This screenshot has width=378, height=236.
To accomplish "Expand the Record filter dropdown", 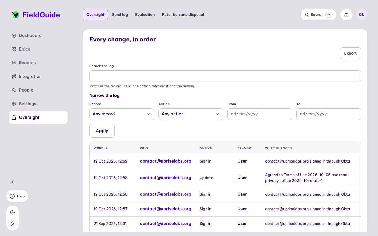I will coord(122,114).
